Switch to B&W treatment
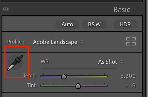The width and height of the screenshot is (148, 97). [x=94, y=25]
